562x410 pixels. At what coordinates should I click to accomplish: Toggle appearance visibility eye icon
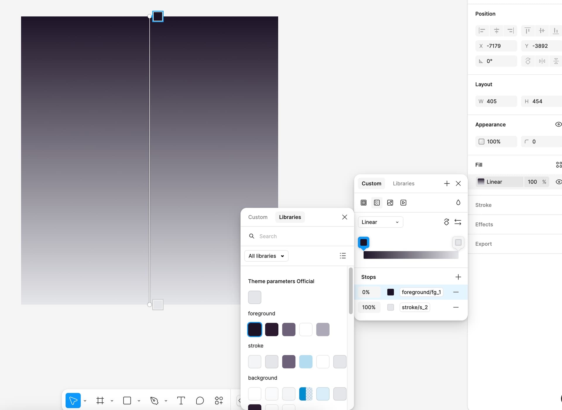click(558, 124)
